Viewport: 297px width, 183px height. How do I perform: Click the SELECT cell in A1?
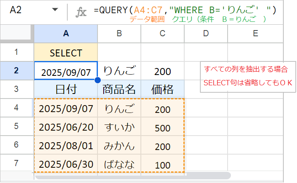[66, 52]
